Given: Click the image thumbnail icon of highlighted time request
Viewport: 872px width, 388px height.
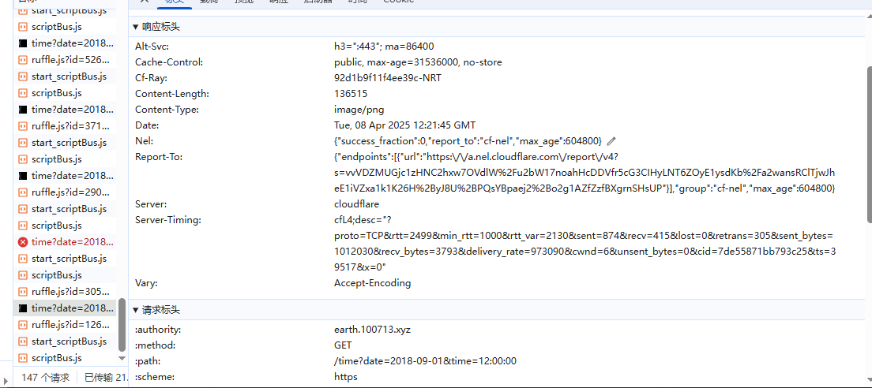Looking at the screenshot, I should pyautogui.click(x=23, y=308).
